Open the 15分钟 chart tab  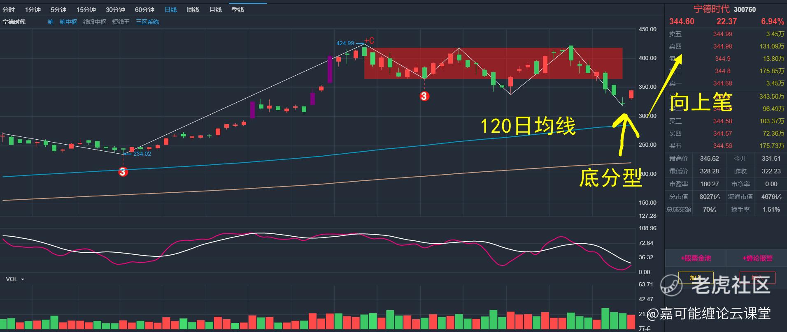pyautogui.click(x=86, y=9)
